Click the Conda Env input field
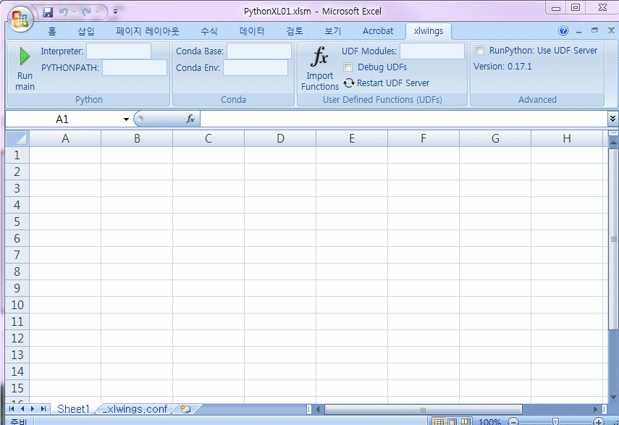The image size is (619, 425). [256, 67]
